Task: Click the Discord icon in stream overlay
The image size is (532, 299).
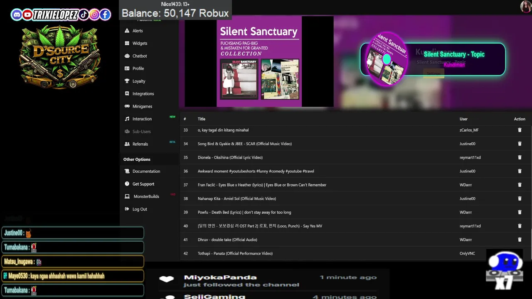Action: pos(17,15)
